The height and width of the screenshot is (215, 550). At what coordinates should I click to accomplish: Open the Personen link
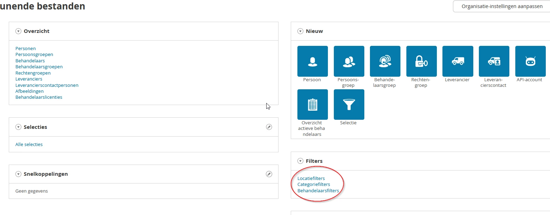[x=26, y=49]
